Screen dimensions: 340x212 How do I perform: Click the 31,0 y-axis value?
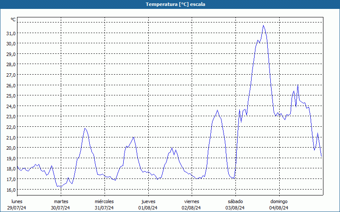(x=11, y=33)
